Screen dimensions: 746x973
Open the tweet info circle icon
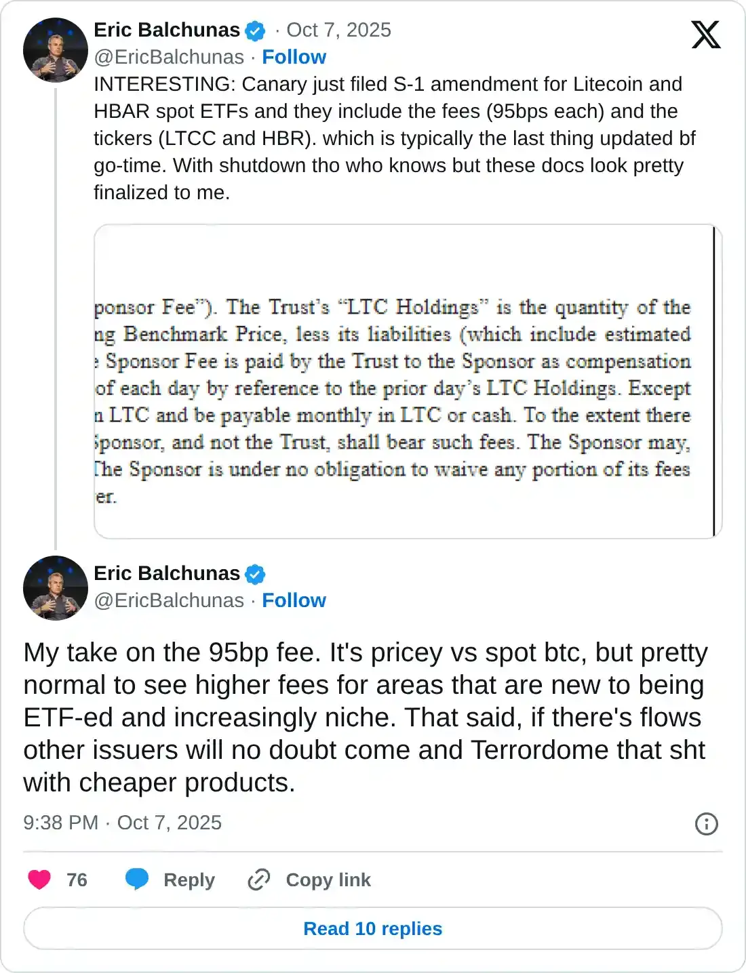click(x=706, y=823)
